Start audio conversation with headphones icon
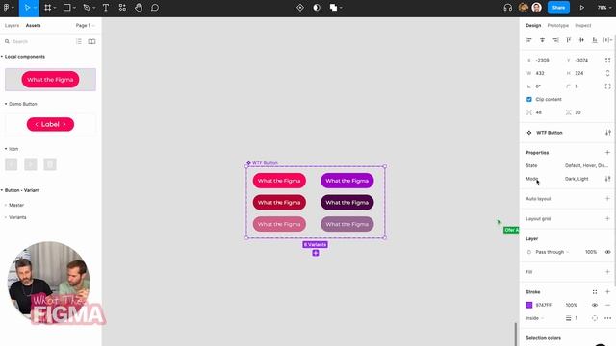This screenshot has height=346, width=616. [508, 8]
